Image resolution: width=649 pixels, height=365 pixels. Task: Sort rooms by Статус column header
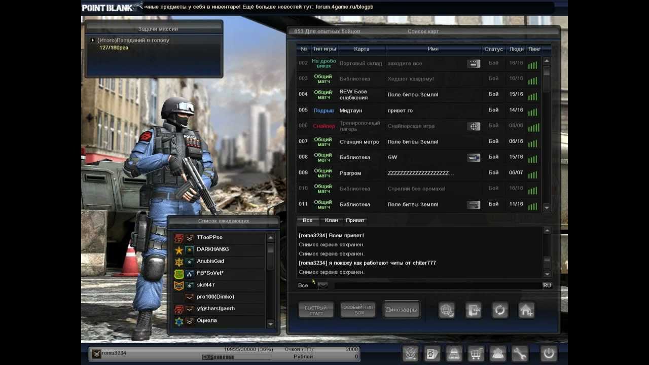(494, 49)
